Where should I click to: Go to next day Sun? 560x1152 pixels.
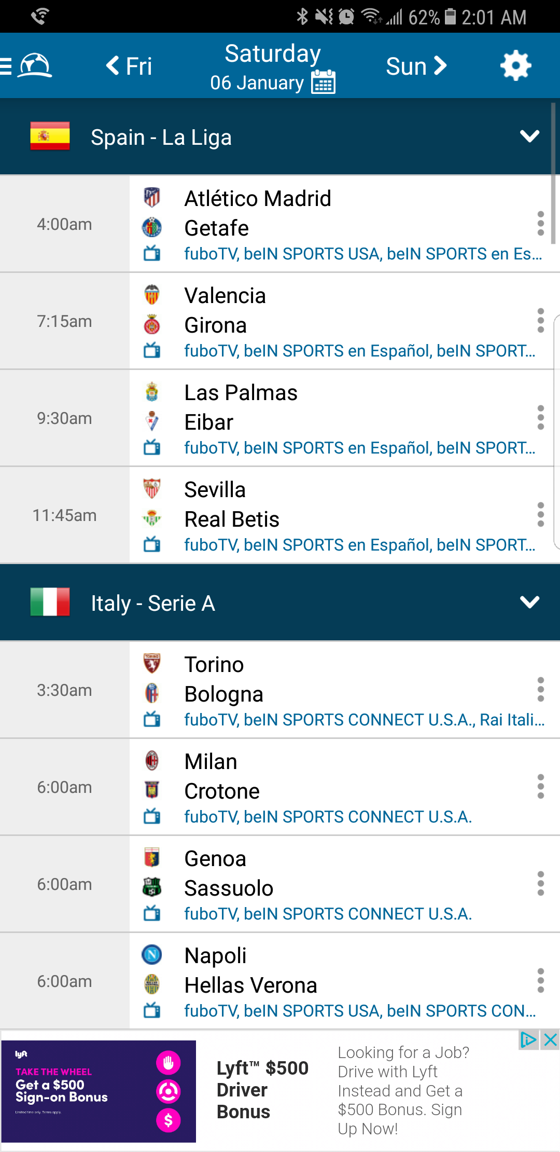[416, 66]
